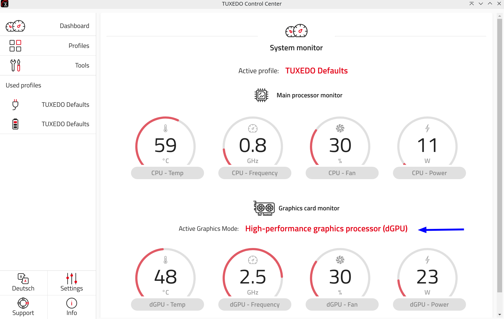Open the Tools section
The image size is (504, 319).
(82, 65)
